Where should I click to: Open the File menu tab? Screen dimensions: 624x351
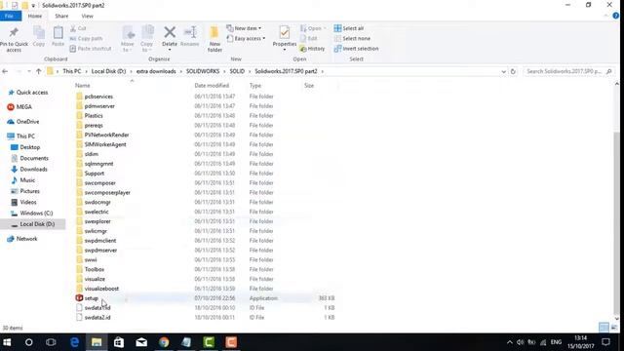point(10,16)
